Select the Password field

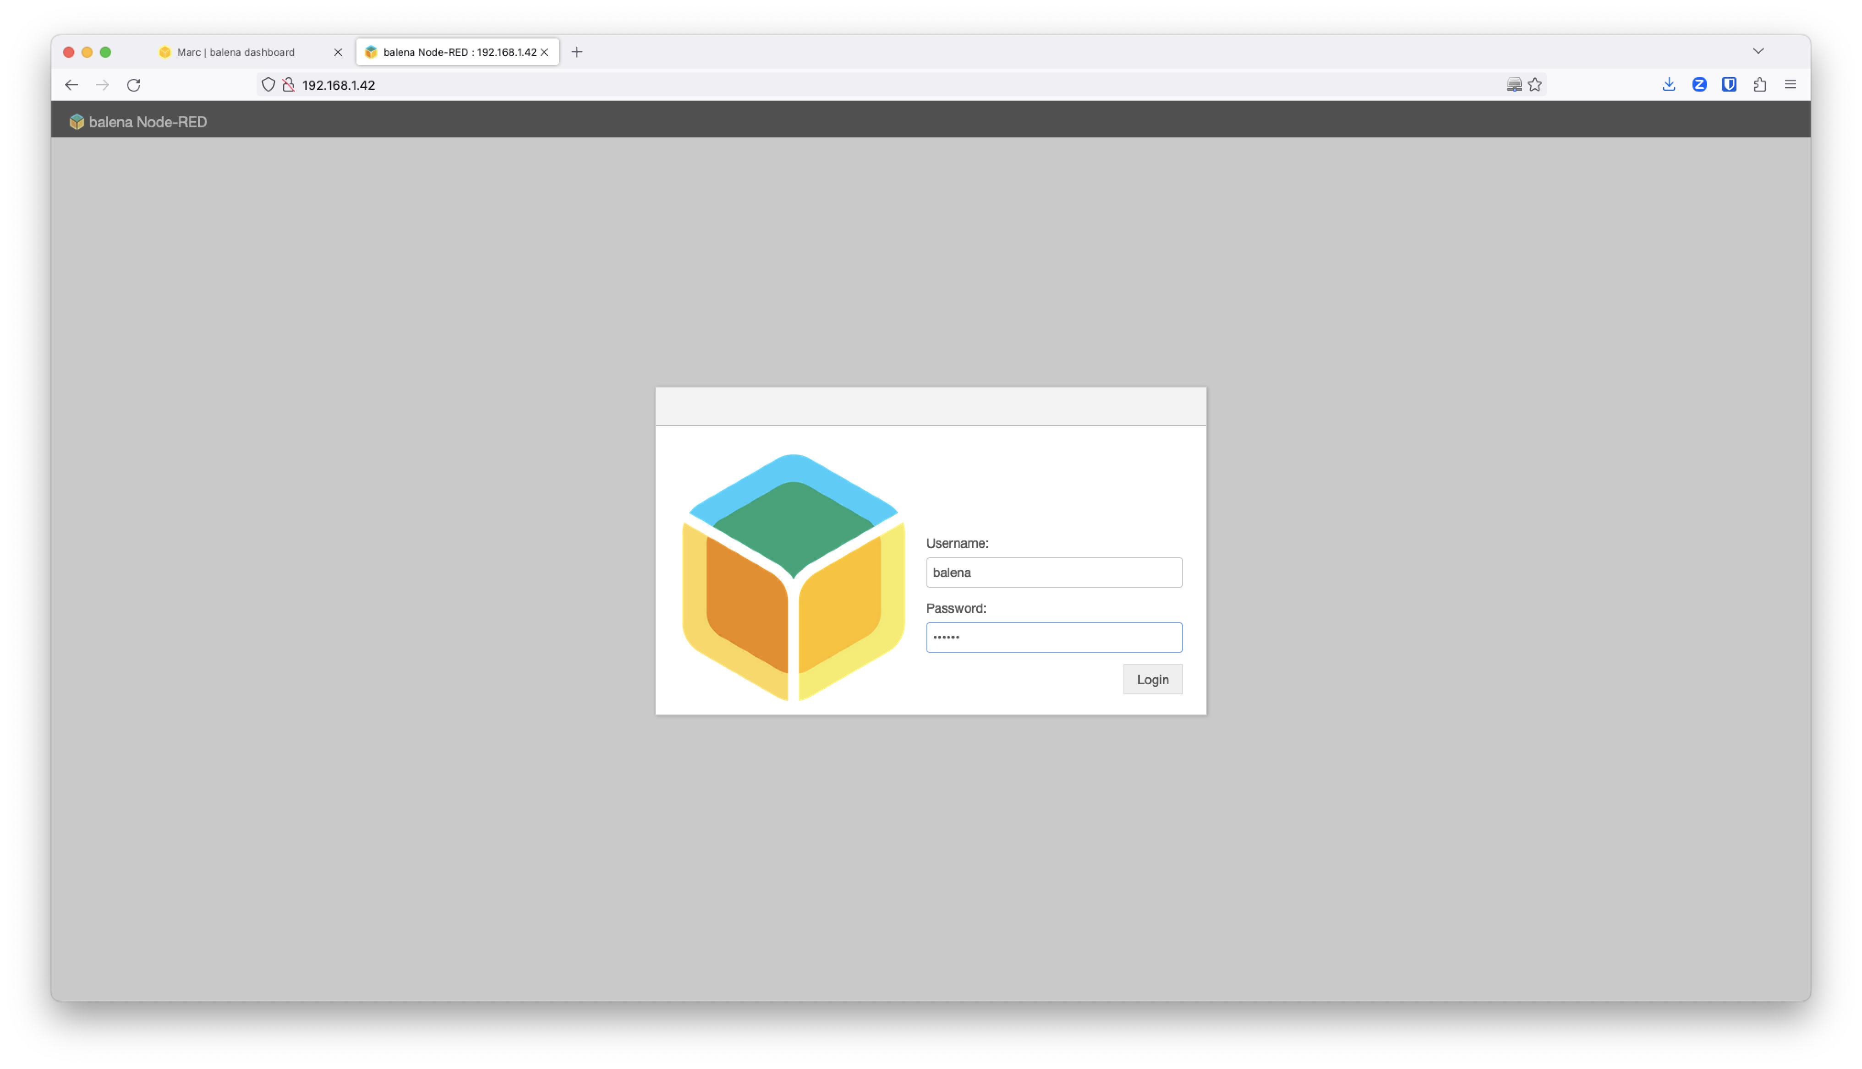1054,637
